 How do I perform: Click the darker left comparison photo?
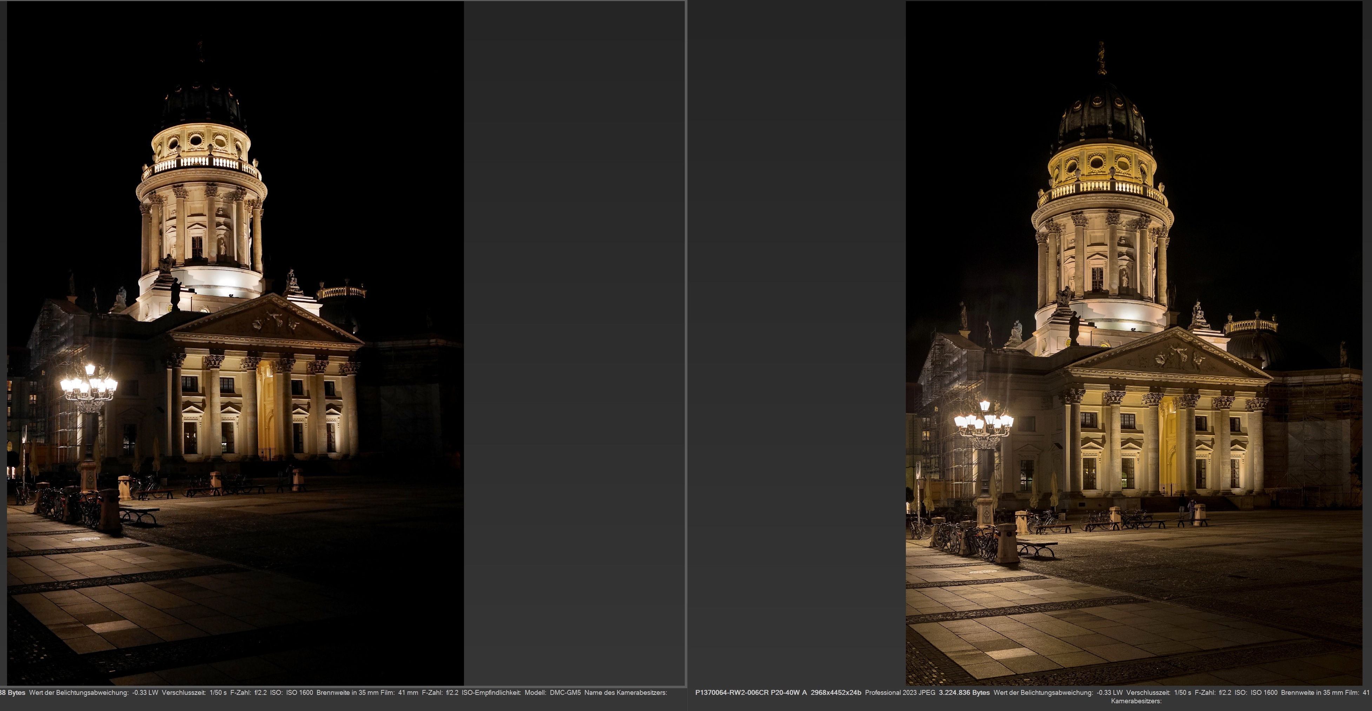coord(234,341)
